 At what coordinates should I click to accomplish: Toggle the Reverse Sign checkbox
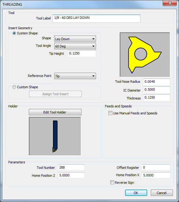[x=112, y=183]
